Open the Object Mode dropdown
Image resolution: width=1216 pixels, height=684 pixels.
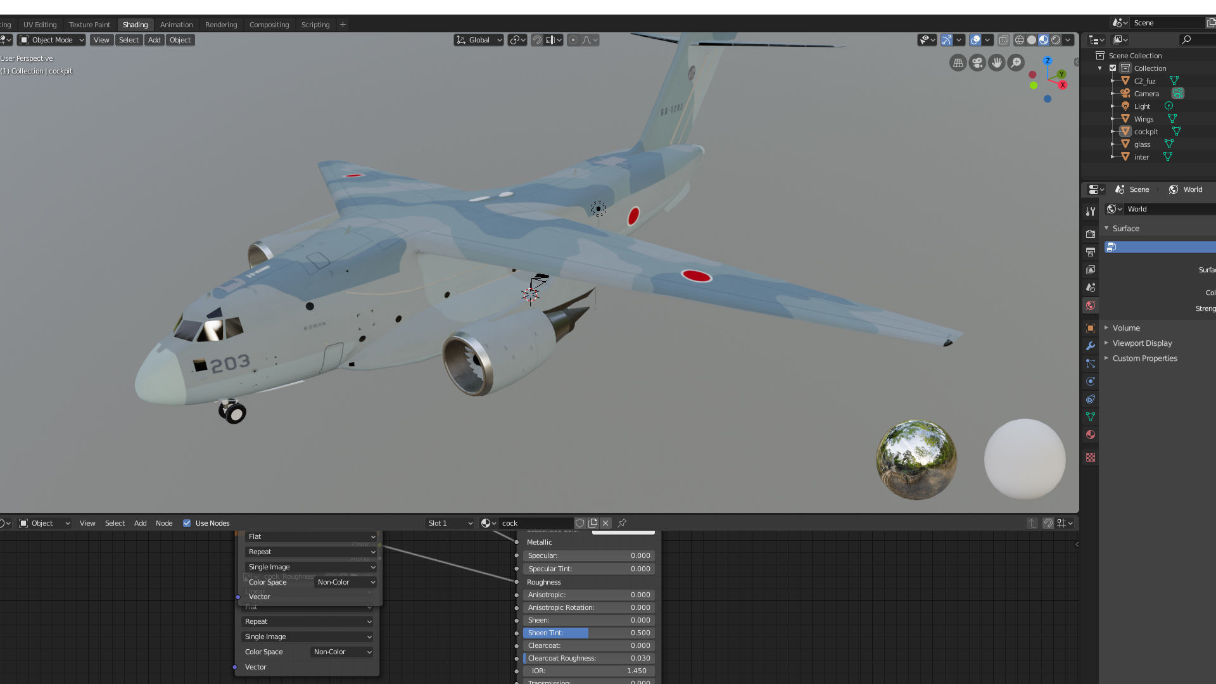click(x=51, y=40)
